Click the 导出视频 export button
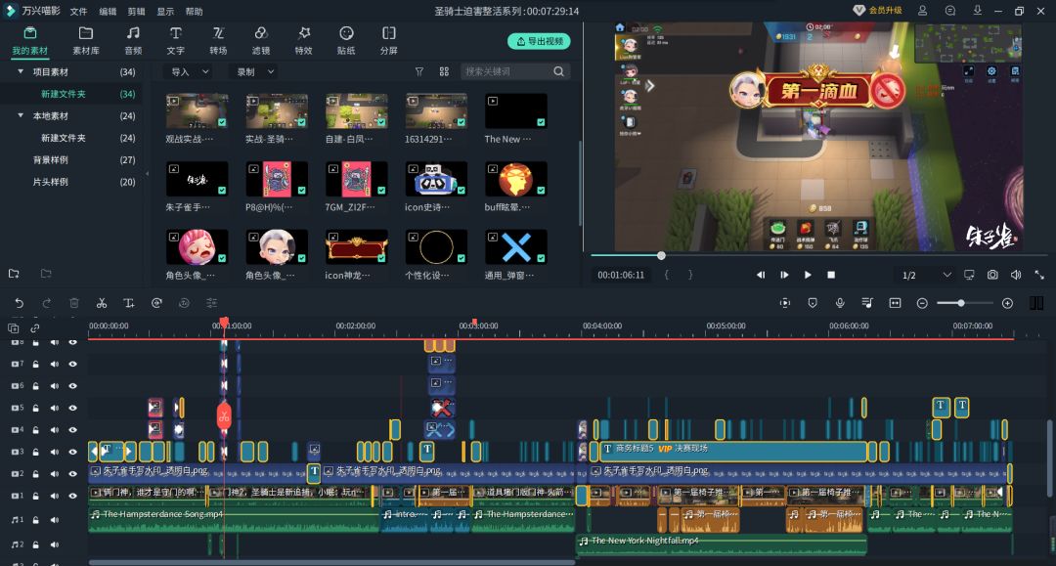Screen dimensions: 1056x566 tap(539, 41)
